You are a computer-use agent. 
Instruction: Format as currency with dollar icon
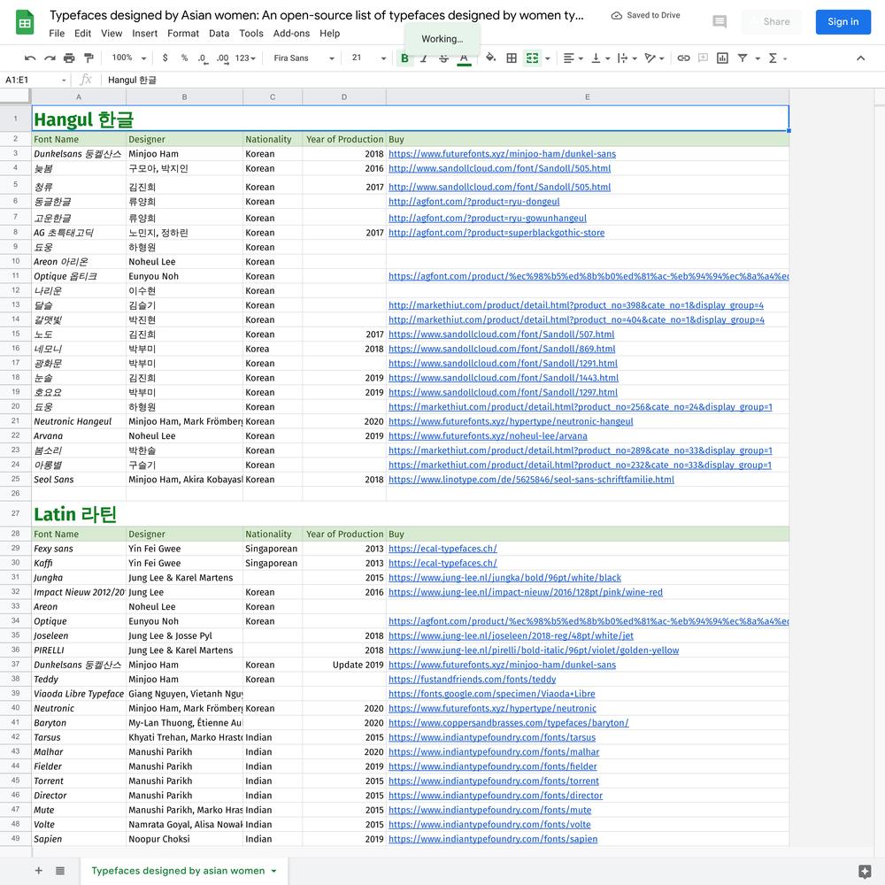click(x=165, y=58)
